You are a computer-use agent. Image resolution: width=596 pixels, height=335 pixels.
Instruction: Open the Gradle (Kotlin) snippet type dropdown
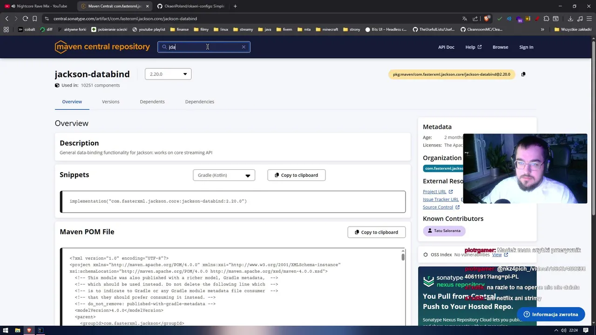tap(224, 175)
